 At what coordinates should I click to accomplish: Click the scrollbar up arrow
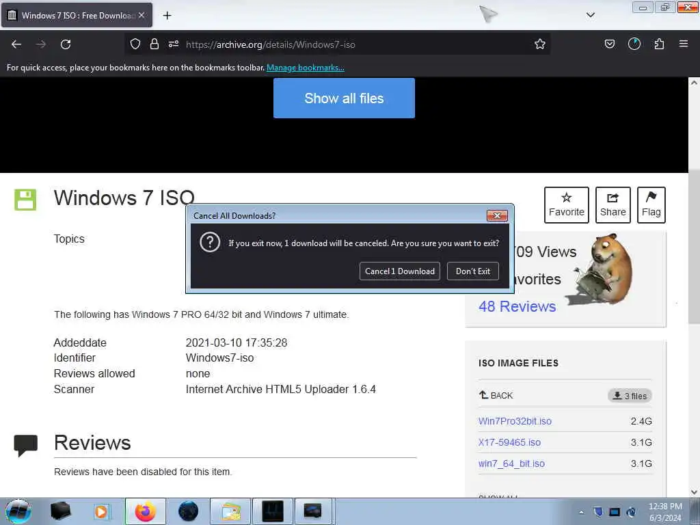pos(694,83)
